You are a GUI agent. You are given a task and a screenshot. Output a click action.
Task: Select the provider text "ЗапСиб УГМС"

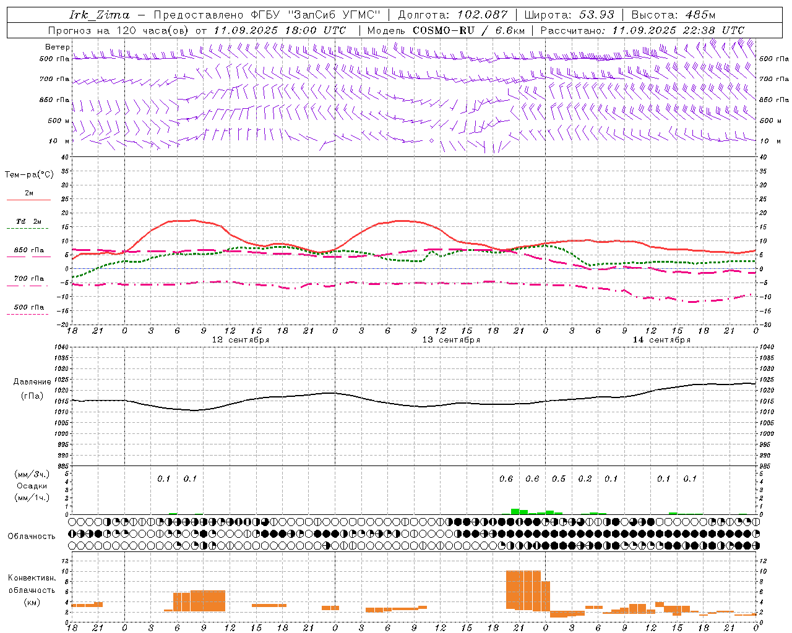coord(334,15)
